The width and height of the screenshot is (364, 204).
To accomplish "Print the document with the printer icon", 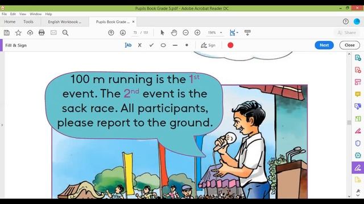I will point(42,33).
